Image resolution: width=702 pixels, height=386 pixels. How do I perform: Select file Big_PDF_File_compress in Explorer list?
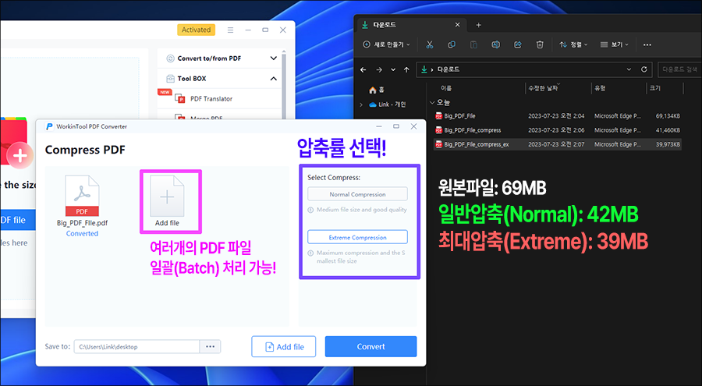click(473, 130)
